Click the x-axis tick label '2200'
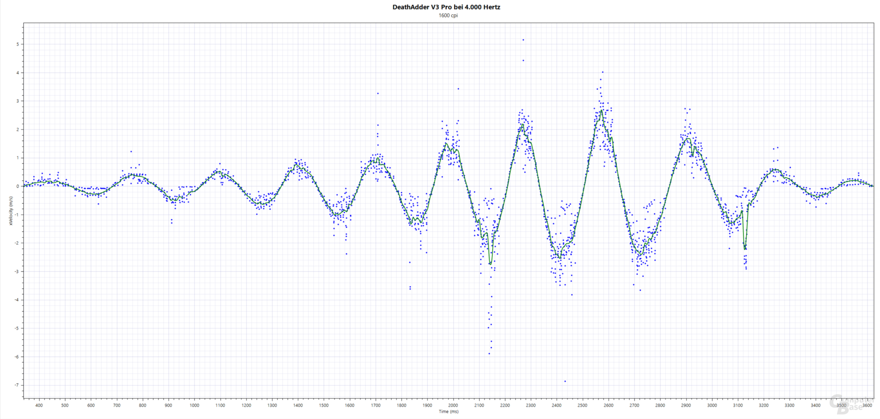This screenshot has height=419, width=880. pyautogui.click(x=505, y=405)
